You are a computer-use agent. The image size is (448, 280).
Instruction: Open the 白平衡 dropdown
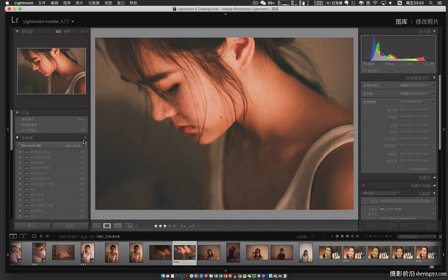(x=414, y=93)
